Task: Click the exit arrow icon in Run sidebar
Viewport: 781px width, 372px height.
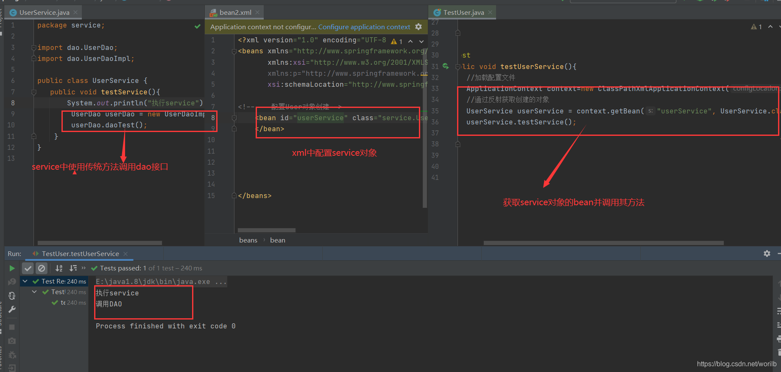Action: coord(12,368)
